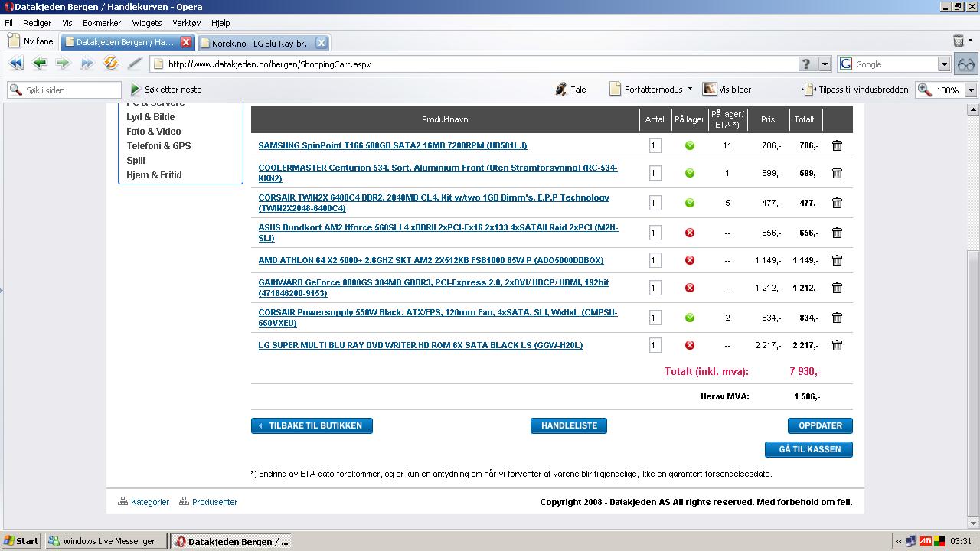
Task: Open the LG SUPER MULTI BLU RAY link
Action: click(420, 345)
